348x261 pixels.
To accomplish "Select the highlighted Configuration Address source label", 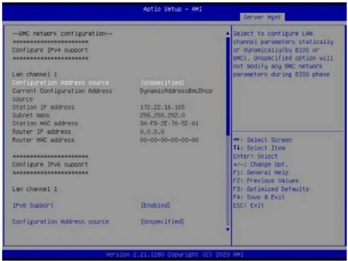I will tap(61, 83).
